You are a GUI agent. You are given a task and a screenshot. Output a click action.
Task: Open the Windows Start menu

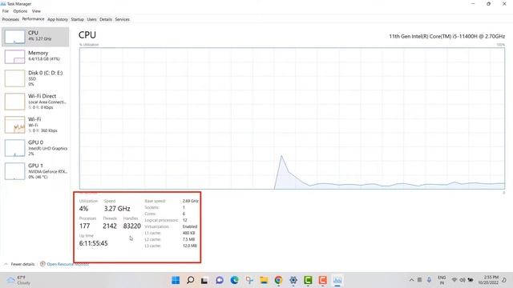pos(176,280)
